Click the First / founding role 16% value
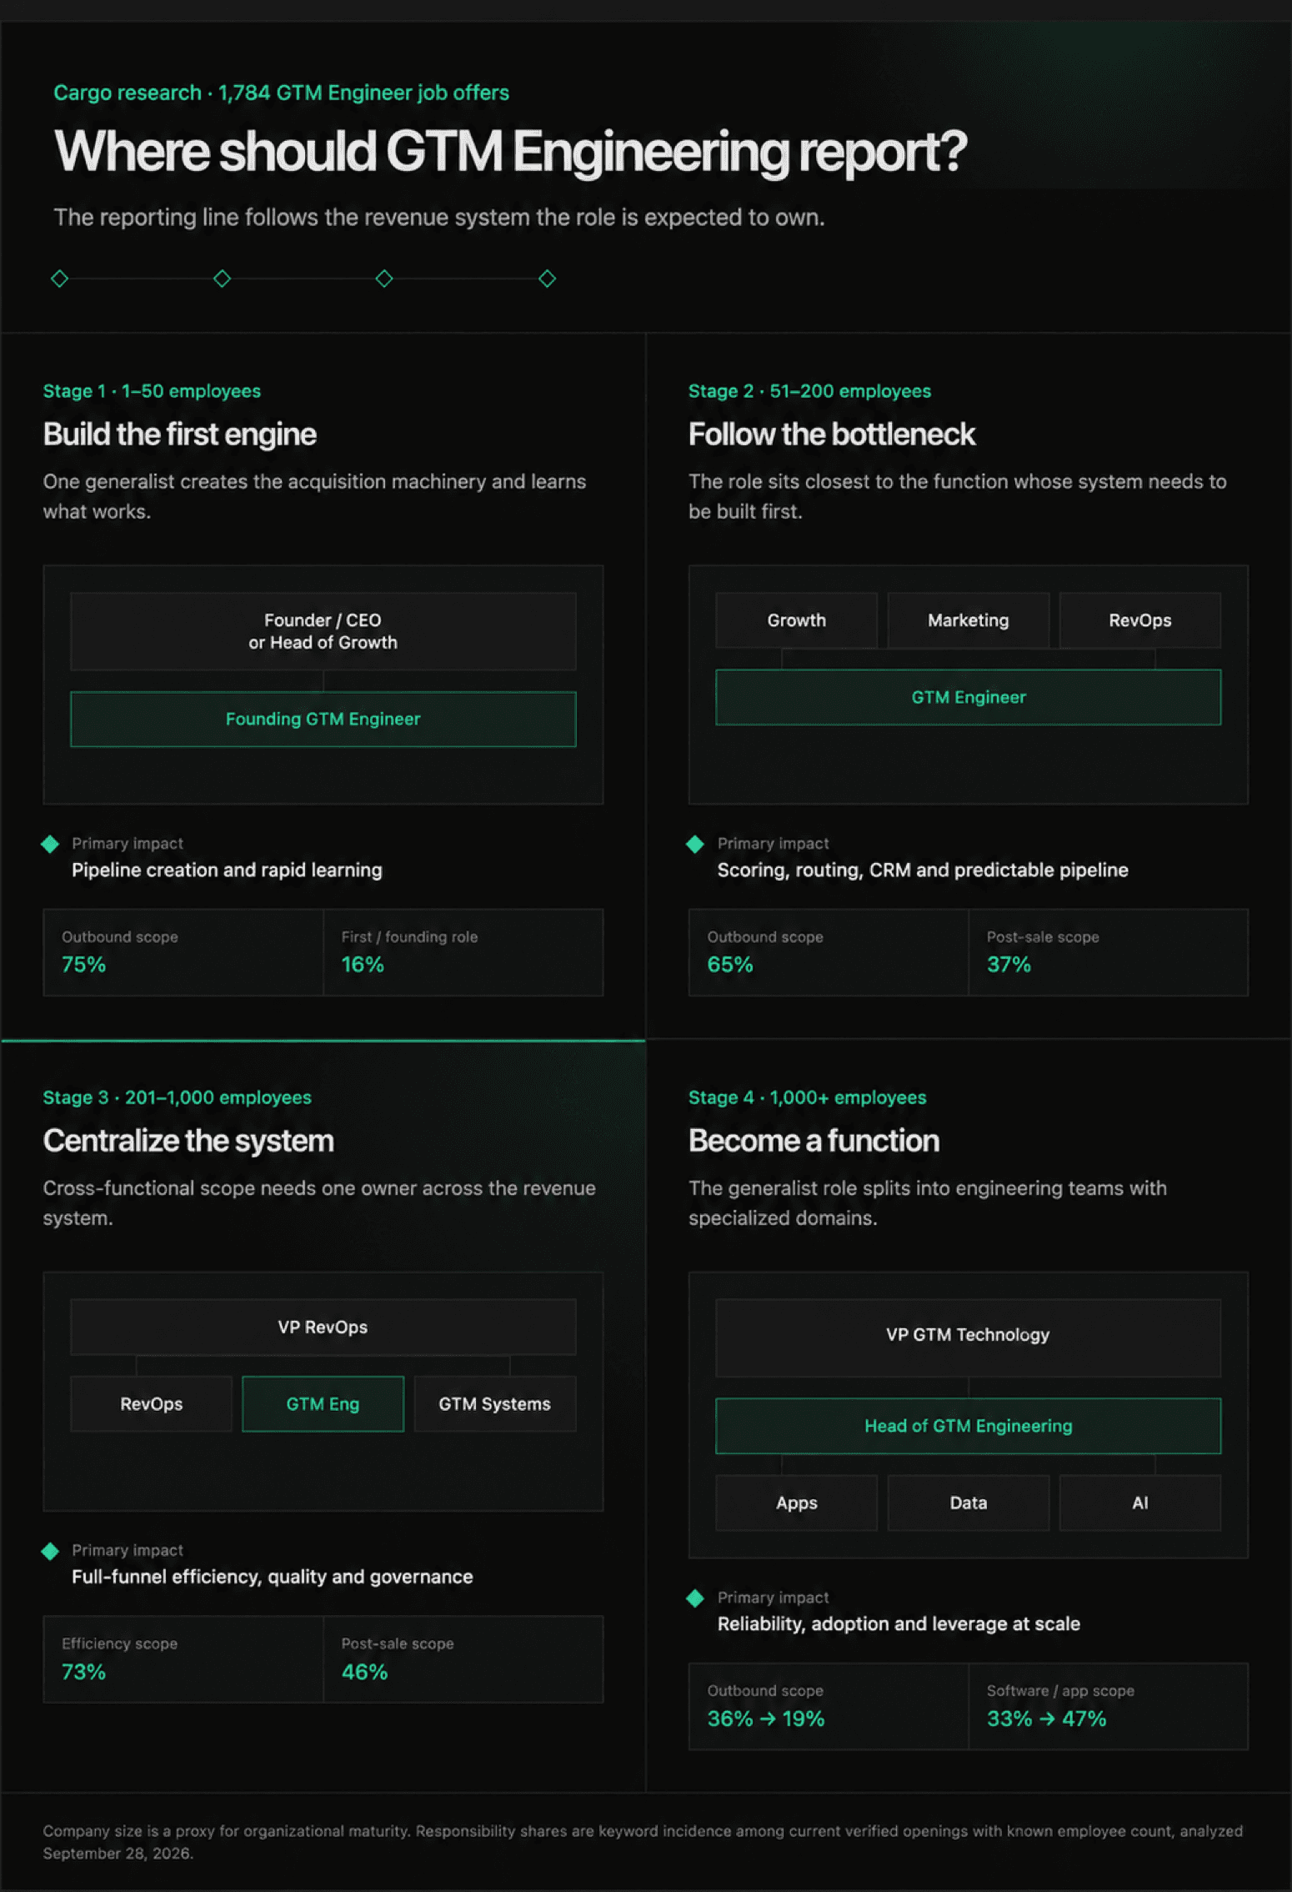The width and height of the screenshot is (1292, 1892). pyautogui.click(x=363, y=965)
